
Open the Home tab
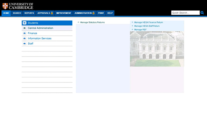[x=6, y=13]
